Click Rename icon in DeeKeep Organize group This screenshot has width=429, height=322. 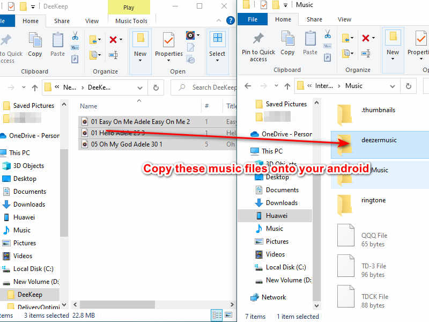[113, 55]
